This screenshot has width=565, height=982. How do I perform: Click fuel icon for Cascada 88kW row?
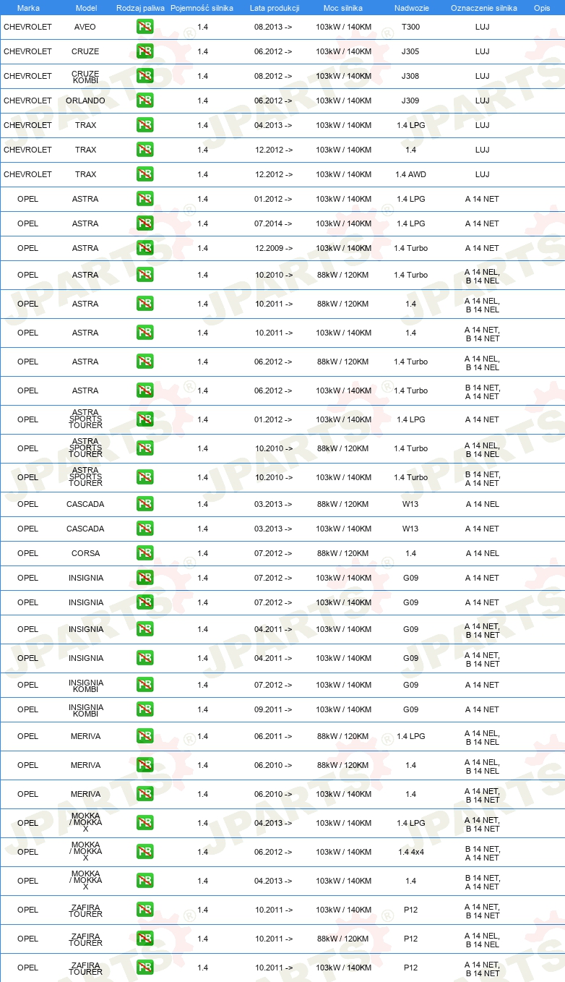145,504
